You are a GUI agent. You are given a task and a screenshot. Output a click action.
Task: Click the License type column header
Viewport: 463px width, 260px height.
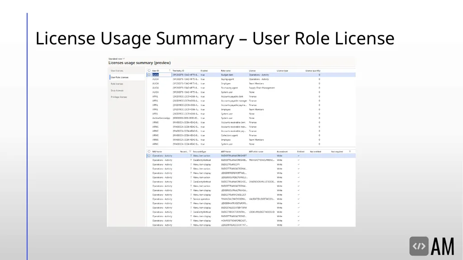(x=282, y=71)
